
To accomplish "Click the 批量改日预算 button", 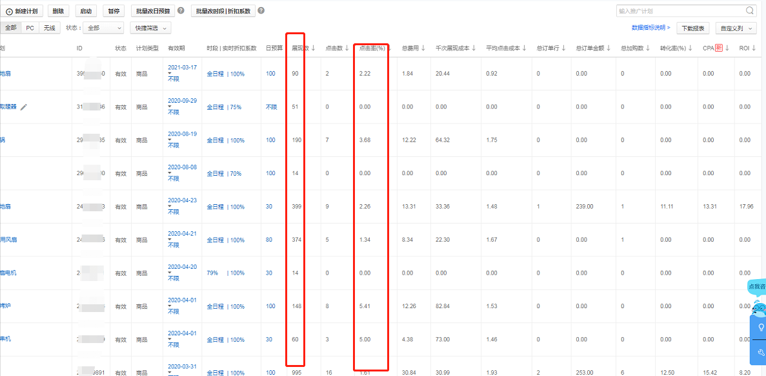I will (x=153, y=11).
